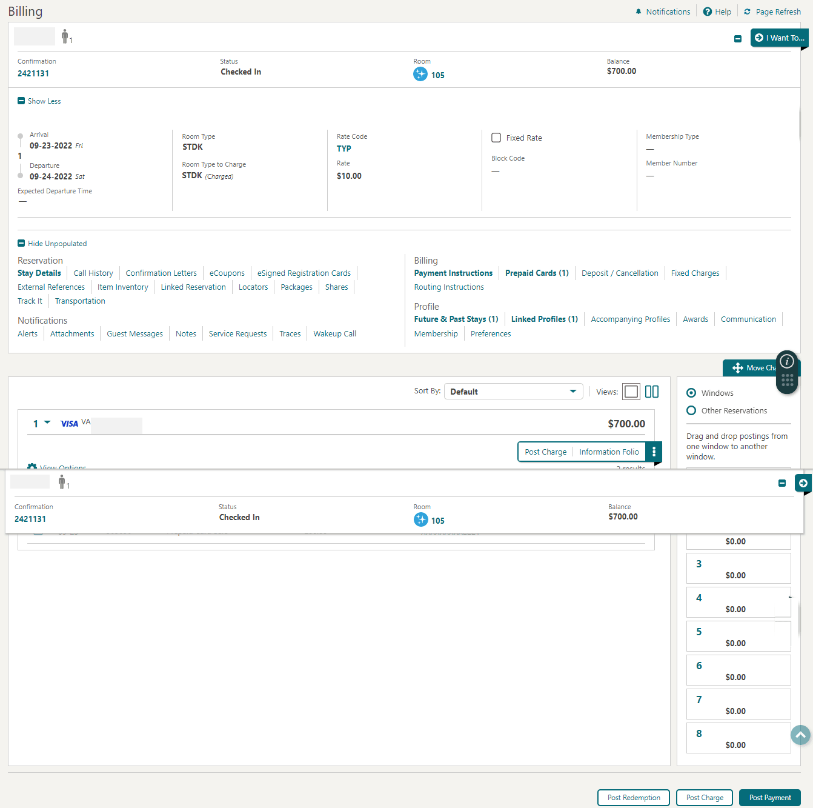Open Routing Instructions link

[449, 287]
